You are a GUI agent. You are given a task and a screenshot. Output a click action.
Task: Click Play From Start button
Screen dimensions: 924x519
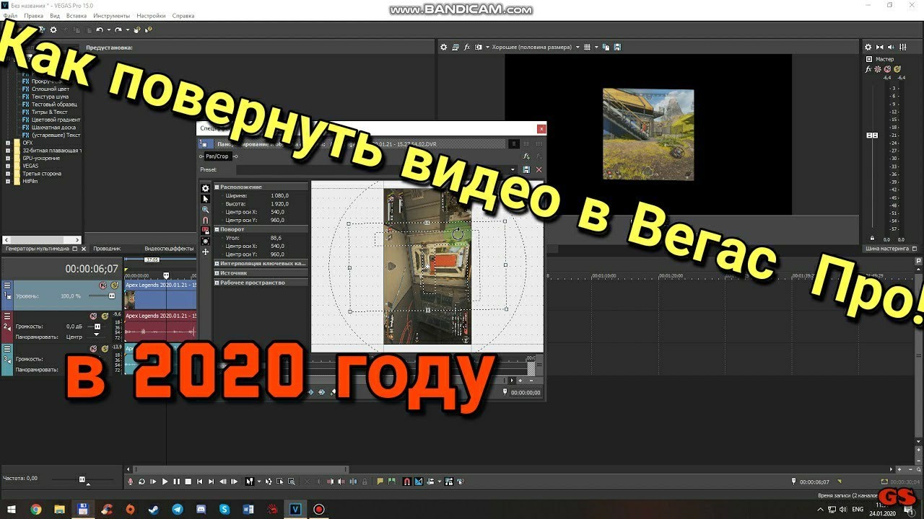[153, 481]
